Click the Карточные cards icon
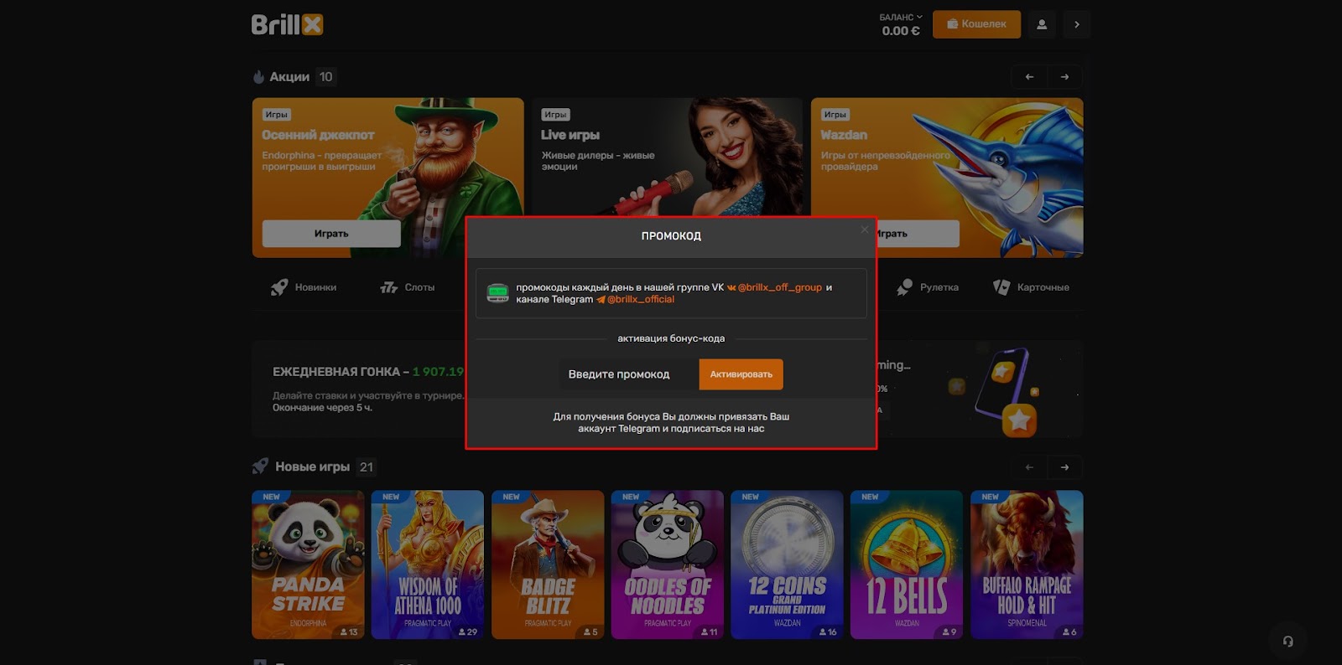Viewport: 1342px width, 665px height. click(x=1001, y=287)
